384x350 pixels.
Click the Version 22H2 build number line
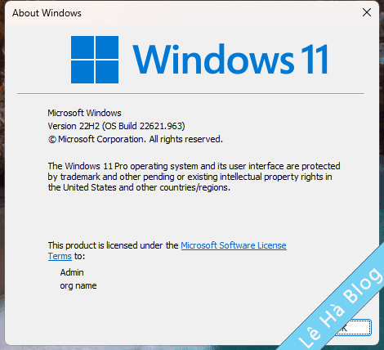(x=116, y=126)
